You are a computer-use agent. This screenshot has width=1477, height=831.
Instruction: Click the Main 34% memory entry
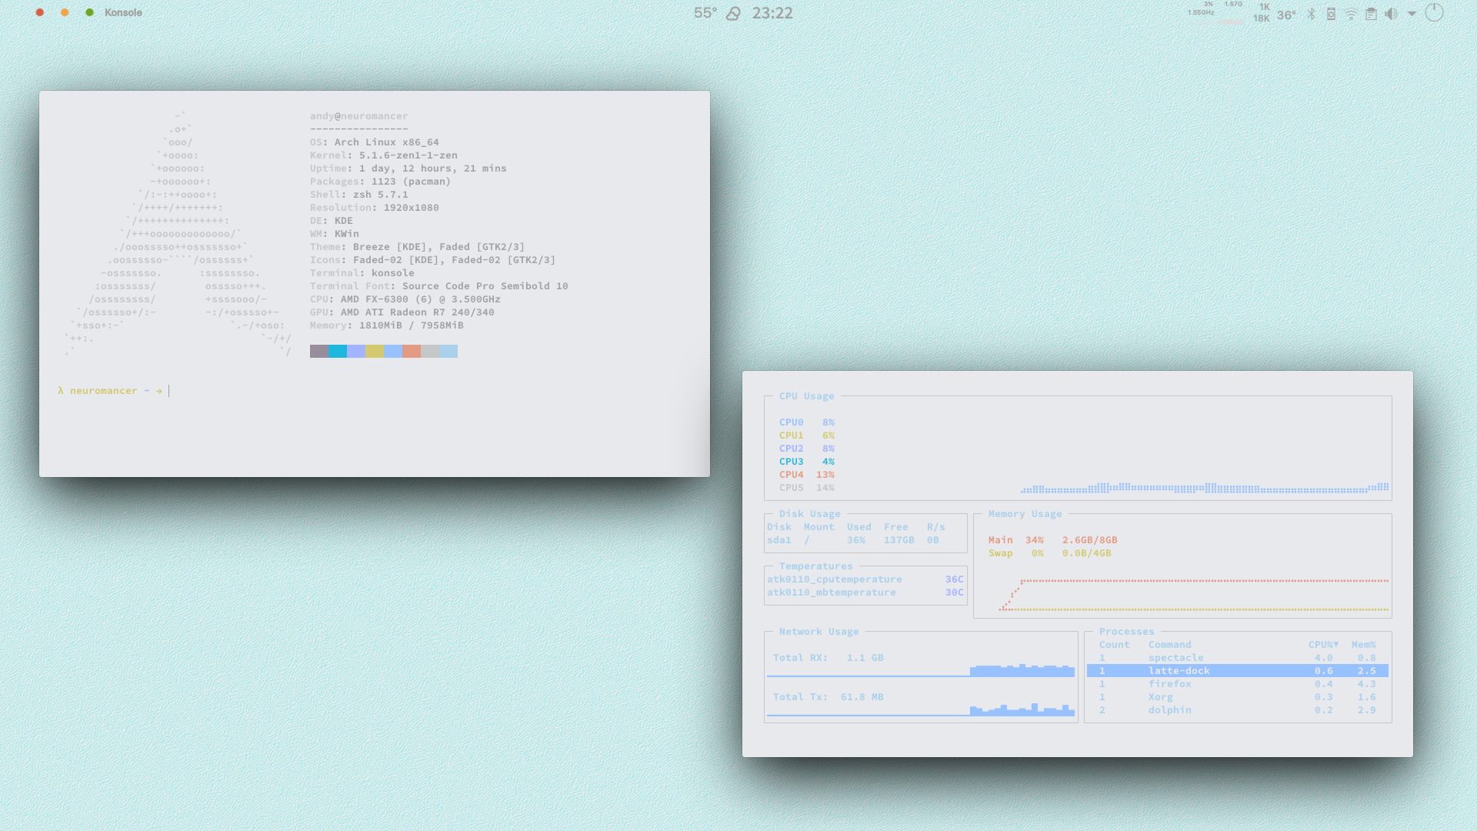[x=1053, y=540]
